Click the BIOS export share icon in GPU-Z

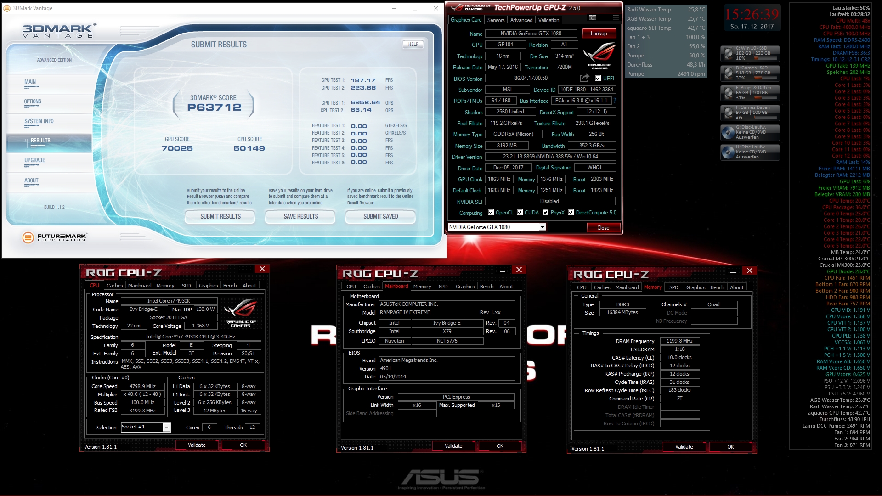(x=584, y=78)
